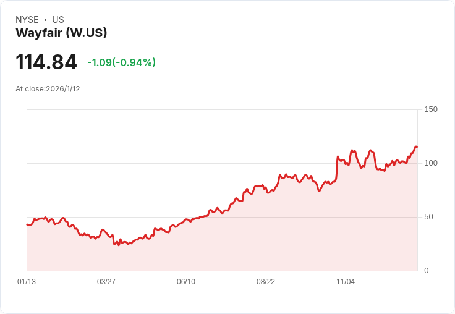The image size is (455, 314).
Task: Click the US market label
Action: 58,20
